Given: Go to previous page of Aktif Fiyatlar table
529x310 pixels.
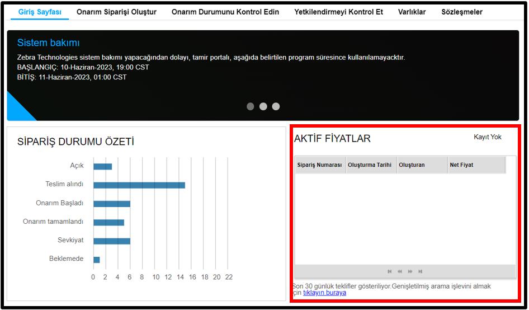Looking at the screenshot, I should pos(400,271).
